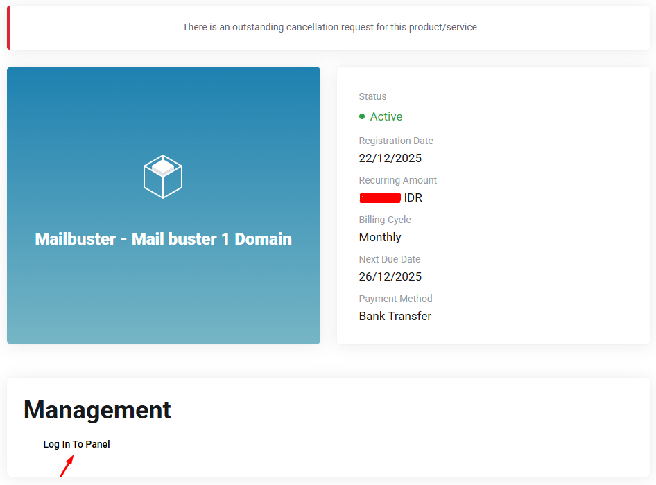Click the Status label

[x=372, y=96]
